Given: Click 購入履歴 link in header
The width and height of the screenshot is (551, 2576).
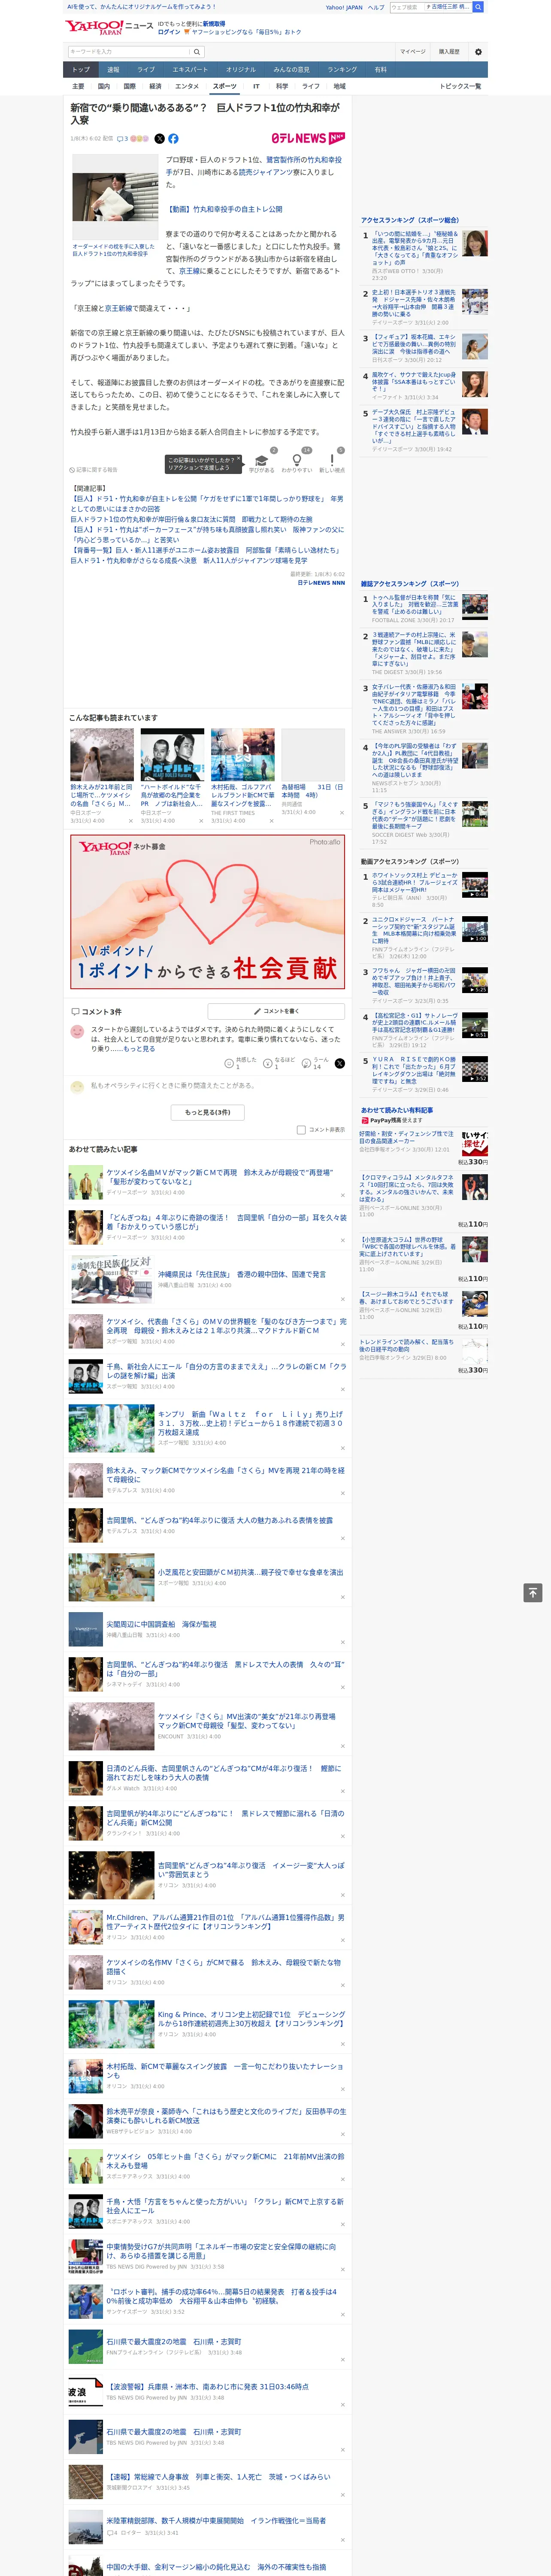Looking at the screenshot, I should (449, 51).
